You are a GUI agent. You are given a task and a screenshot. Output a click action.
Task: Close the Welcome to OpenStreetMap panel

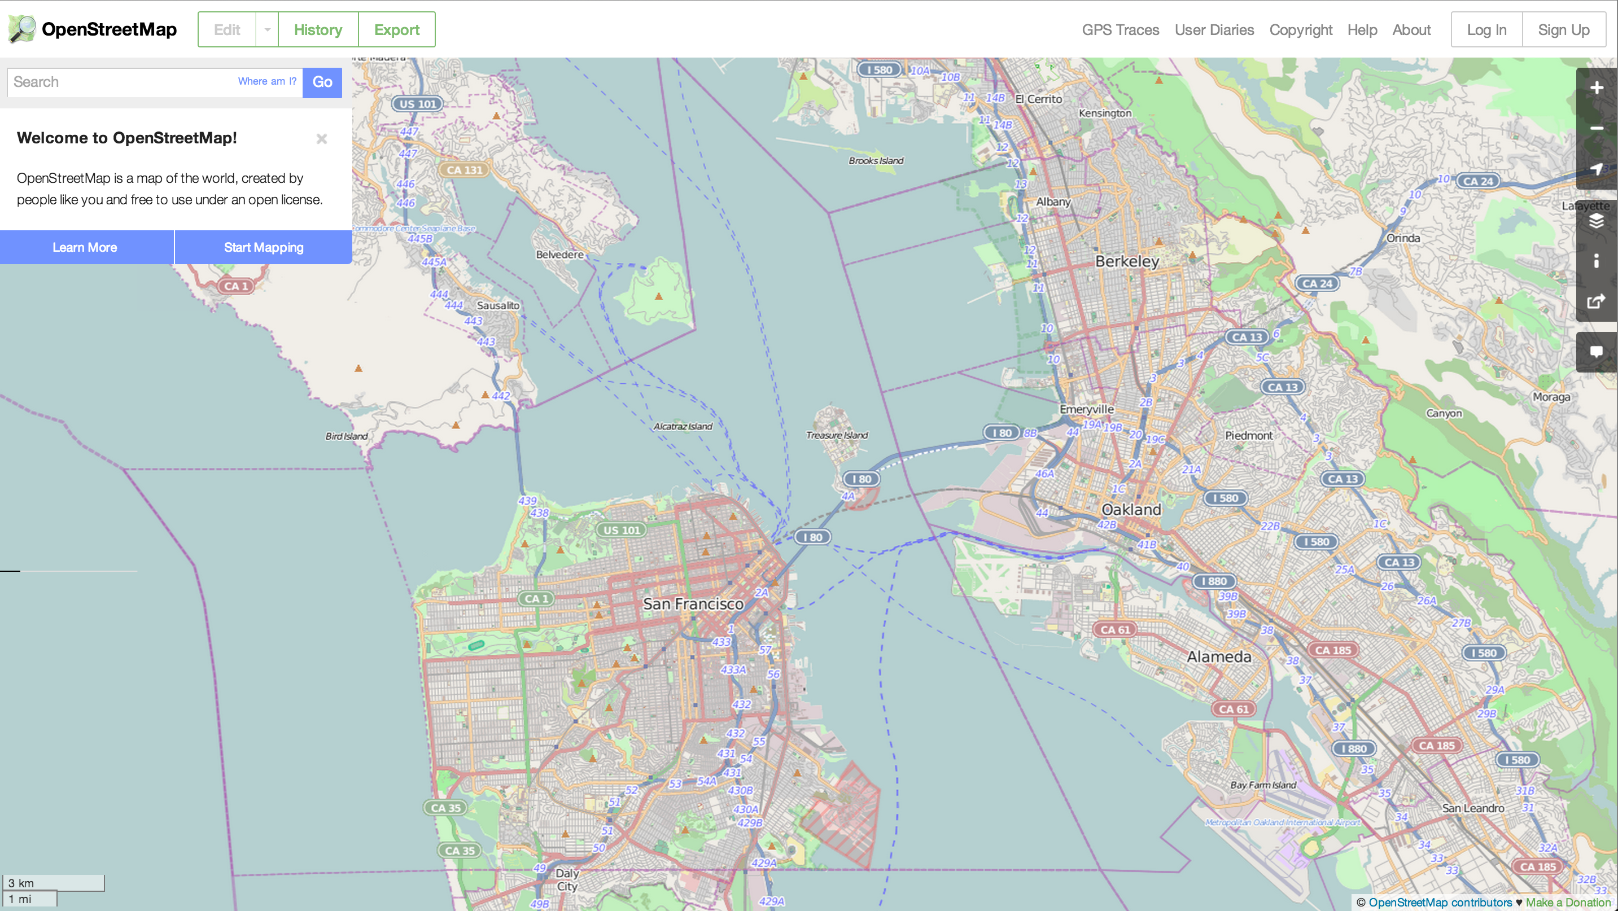click(322, 139)
